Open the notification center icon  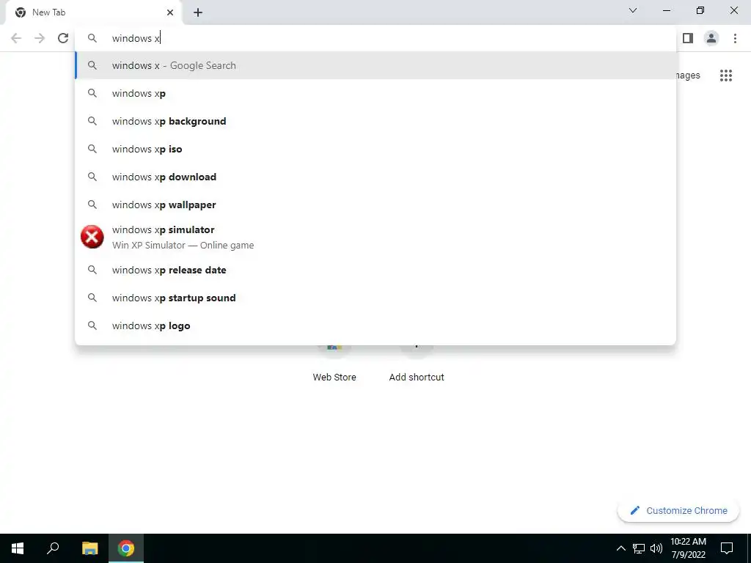(x=727, y=548)
